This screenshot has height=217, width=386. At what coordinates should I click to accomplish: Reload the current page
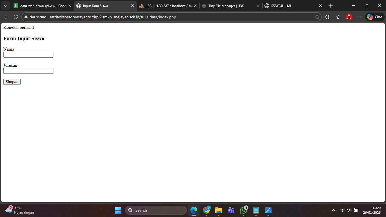[16, 17]
